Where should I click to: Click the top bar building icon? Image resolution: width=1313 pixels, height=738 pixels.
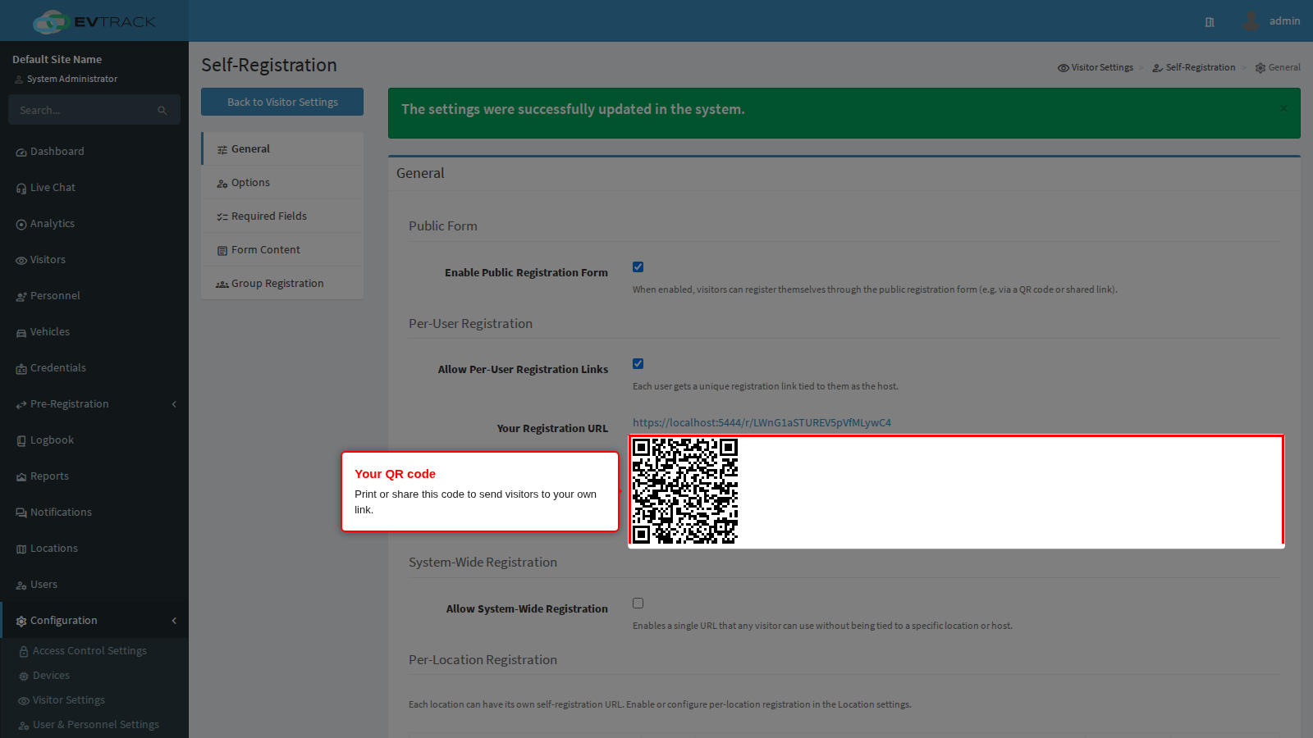point(1210,22)
